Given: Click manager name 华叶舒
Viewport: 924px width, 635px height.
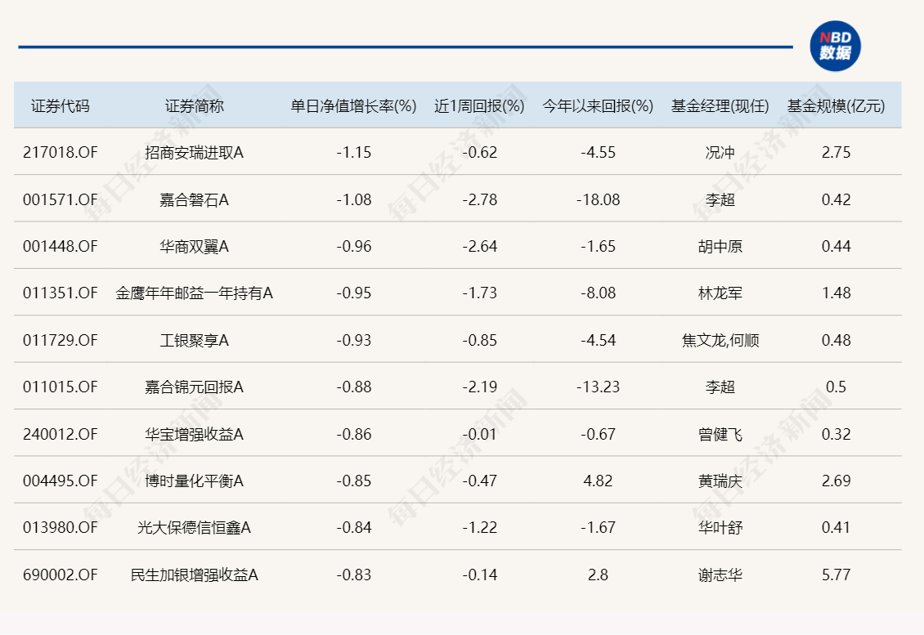Looking at the screenshot, I should tap(720, 527).
